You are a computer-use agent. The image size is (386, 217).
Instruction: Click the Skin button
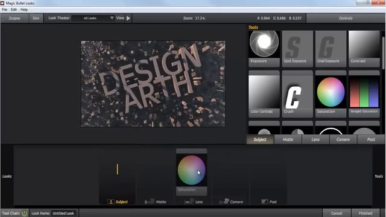coord(36,18)
